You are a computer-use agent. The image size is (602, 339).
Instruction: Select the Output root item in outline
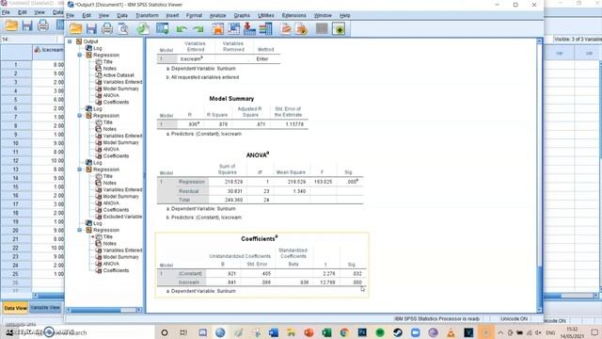click(x=90, y=41)
